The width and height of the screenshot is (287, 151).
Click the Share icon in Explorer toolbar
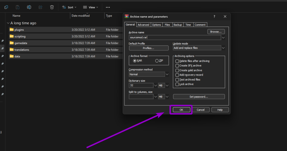coord(40,7)
